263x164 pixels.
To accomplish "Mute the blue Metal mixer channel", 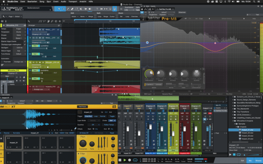I will pyautogui.click(x=148, y=116).
